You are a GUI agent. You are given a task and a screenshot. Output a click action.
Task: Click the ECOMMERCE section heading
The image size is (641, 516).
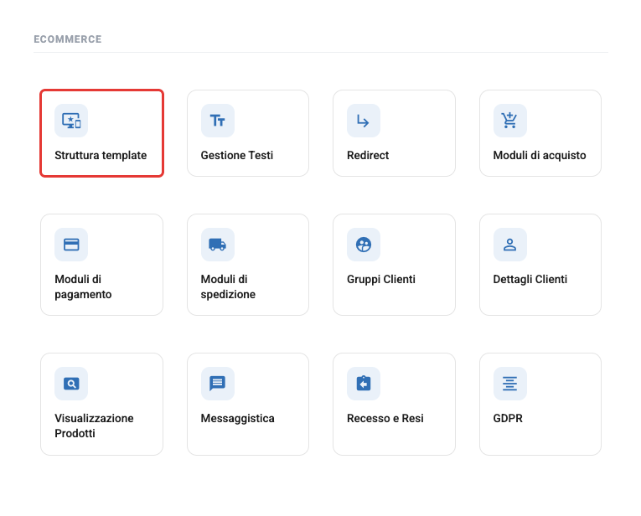[68, 39]
